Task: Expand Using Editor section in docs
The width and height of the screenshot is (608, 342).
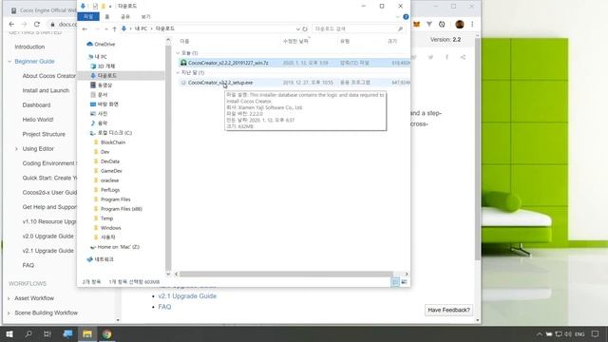Action: coord(16,149)
